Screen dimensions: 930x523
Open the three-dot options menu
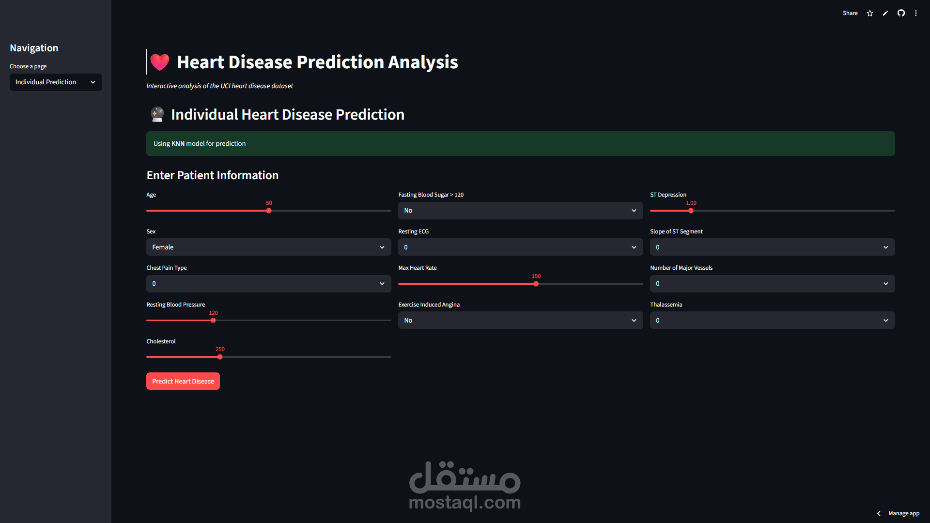click(916, 13)
